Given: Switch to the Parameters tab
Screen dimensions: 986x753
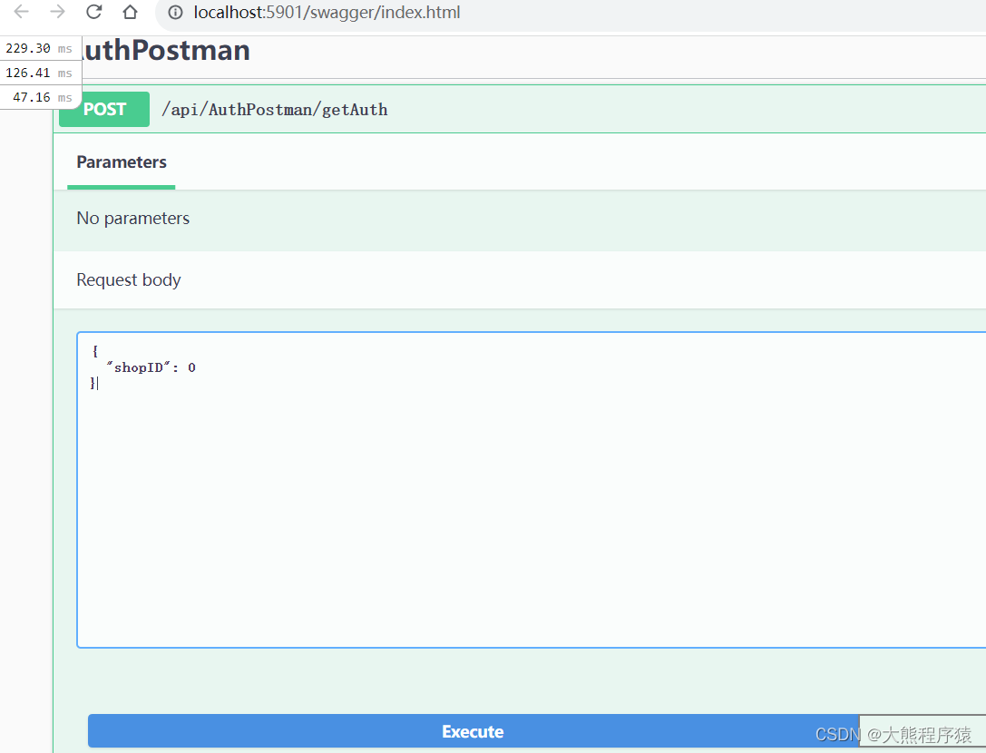Looking at the screenshot, I should point(121,161).
